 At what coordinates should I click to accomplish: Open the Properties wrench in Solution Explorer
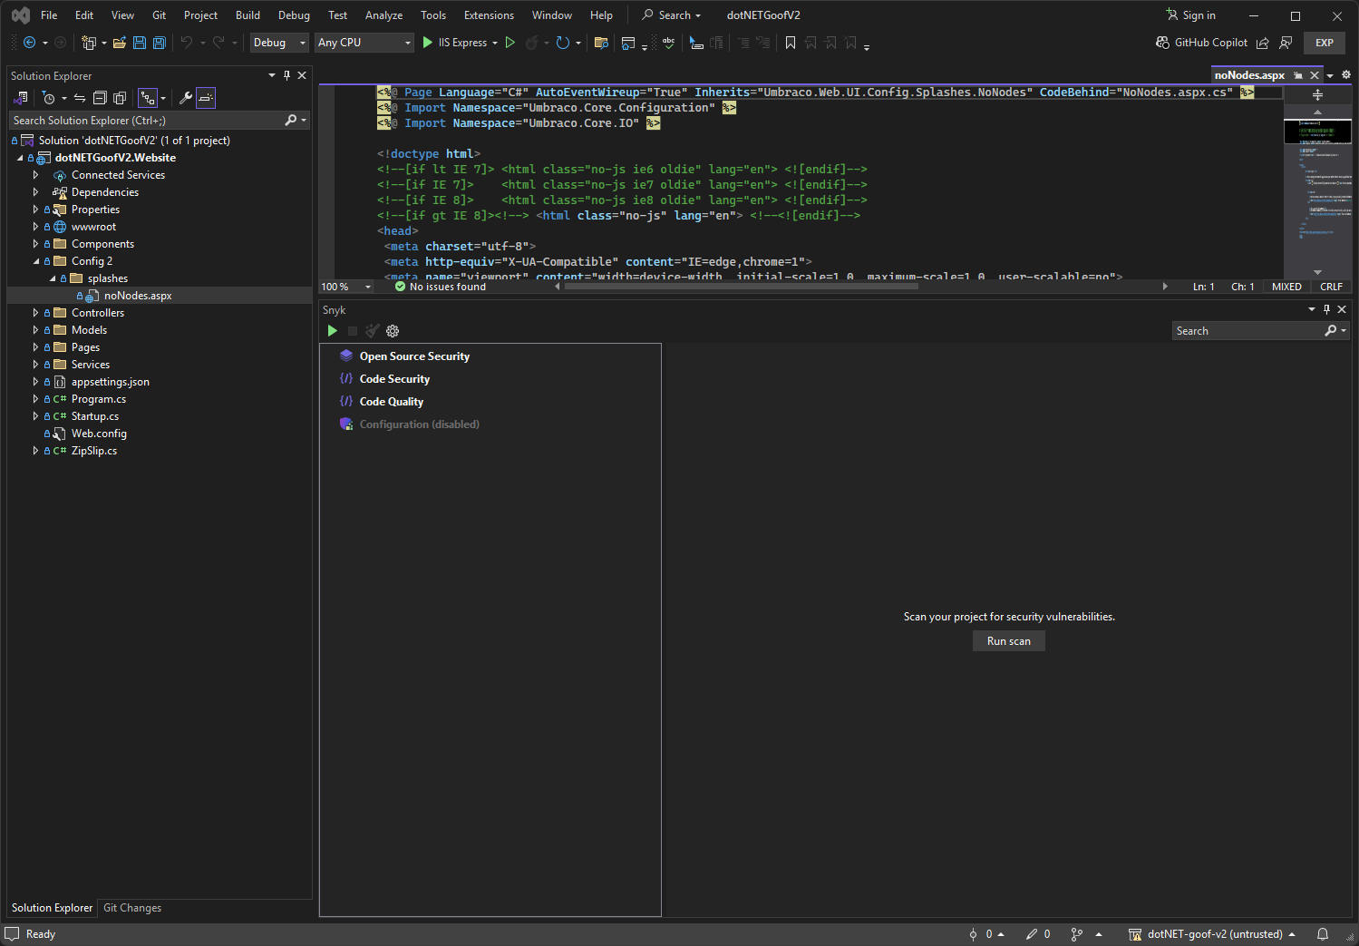pos(186,98)
